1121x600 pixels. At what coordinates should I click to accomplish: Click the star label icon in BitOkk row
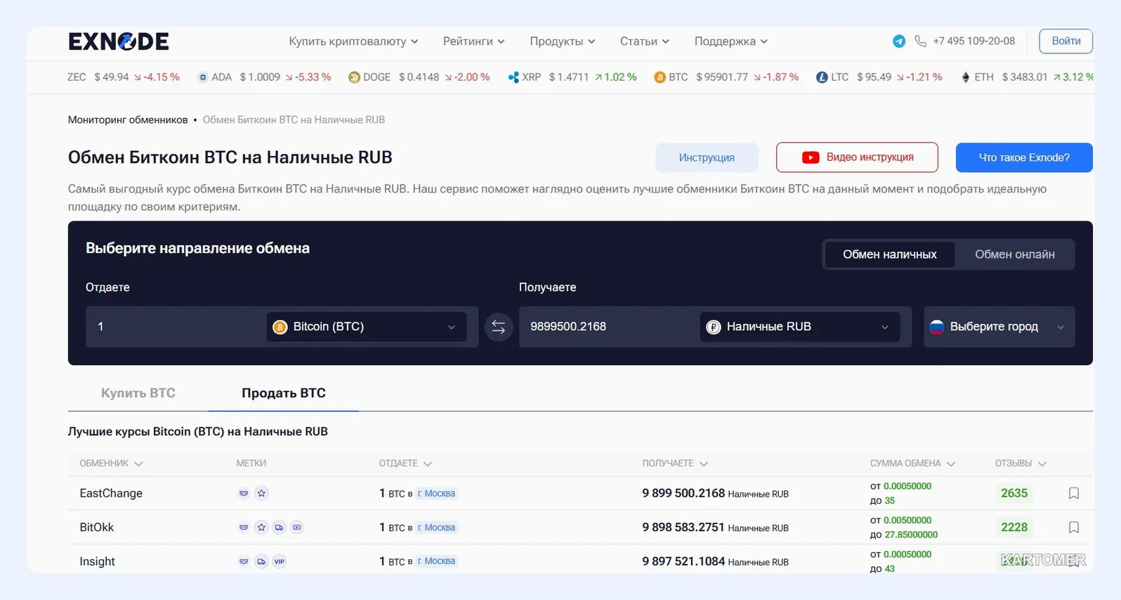coord(261,527)
